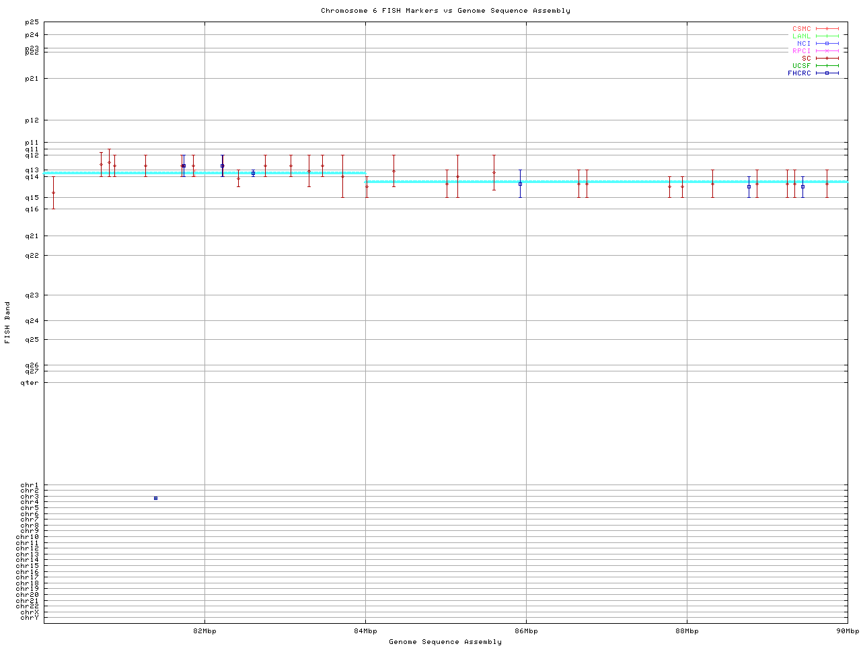861x646 pixels.
Task: Click the vertical FISH Band axis title
Action: coord(7,322)
